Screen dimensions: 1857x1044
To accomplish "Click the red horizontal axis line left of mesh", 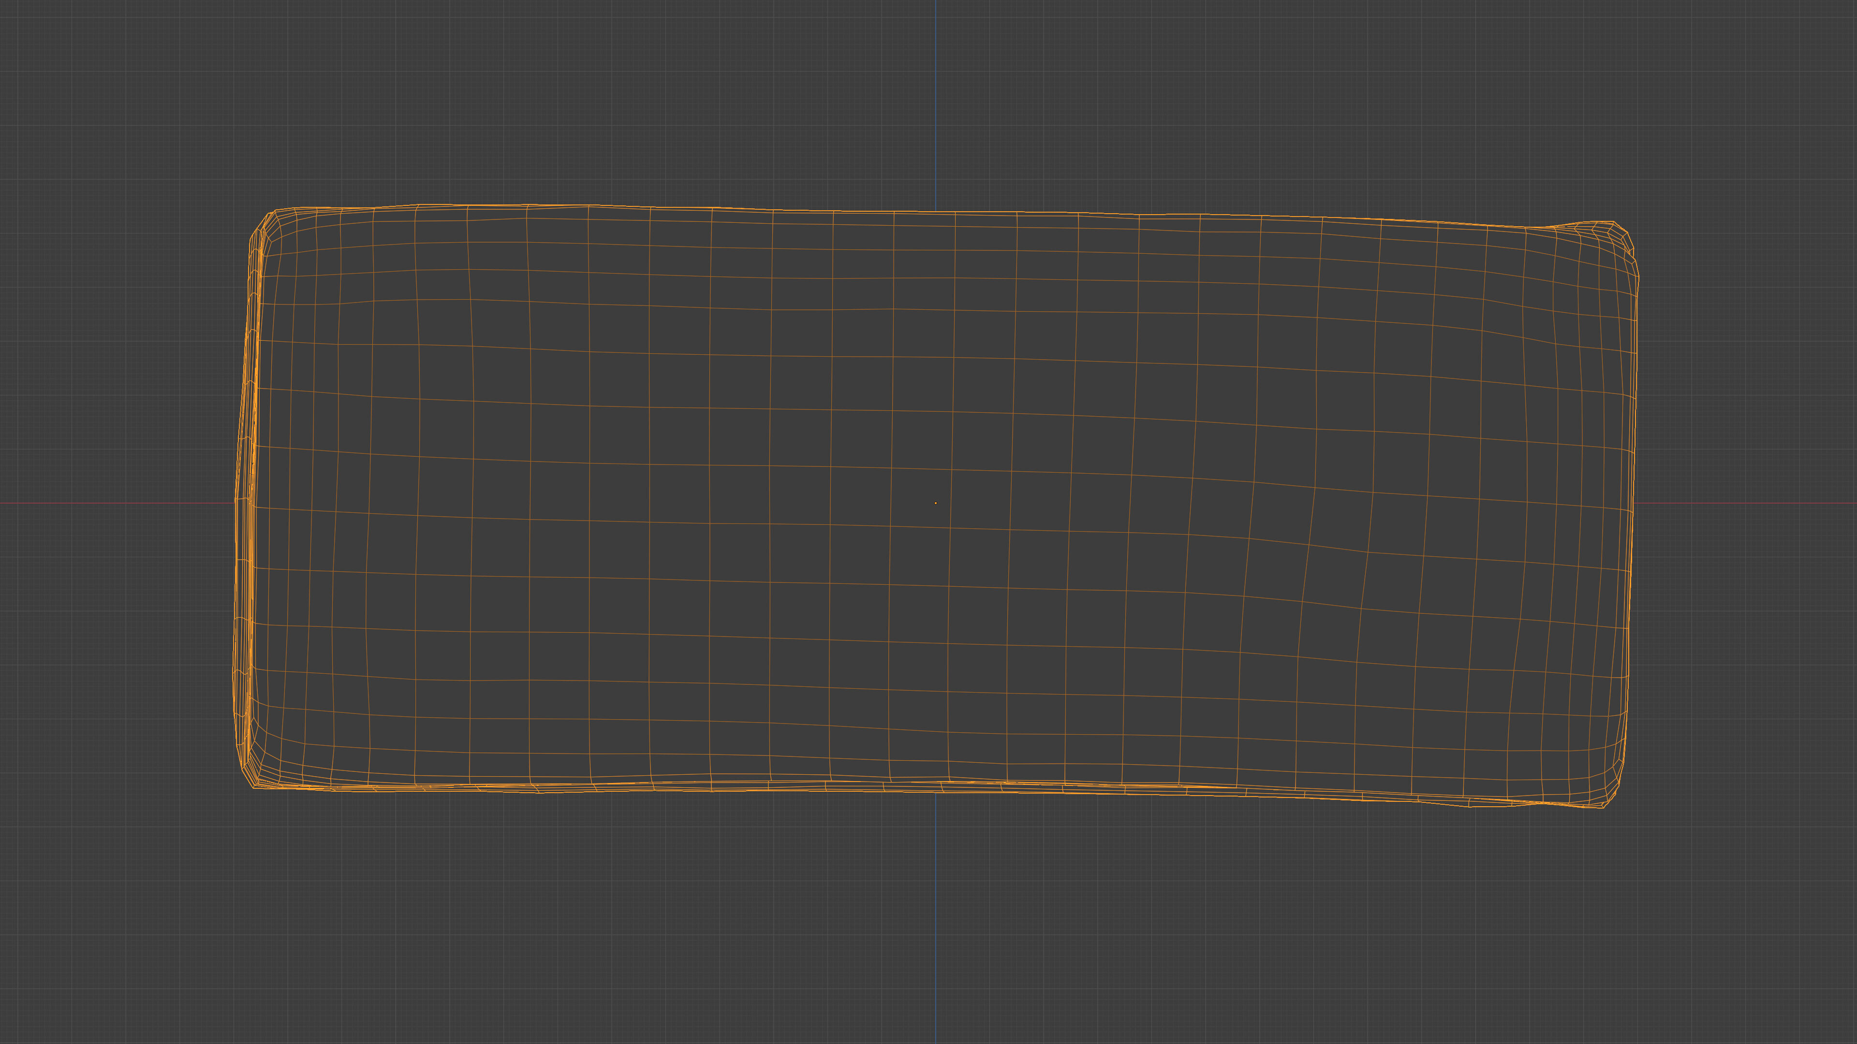I will point(116,503).
